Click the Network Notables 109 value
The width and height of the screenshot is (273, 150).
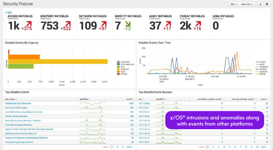88,26
